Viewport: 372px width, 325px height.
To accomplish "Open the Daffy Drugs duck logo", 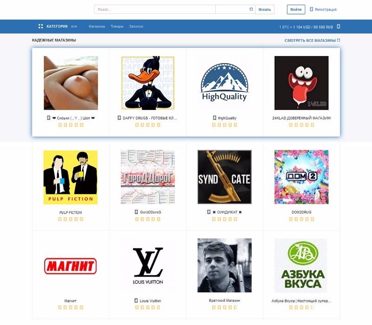I will pos(148,83).
